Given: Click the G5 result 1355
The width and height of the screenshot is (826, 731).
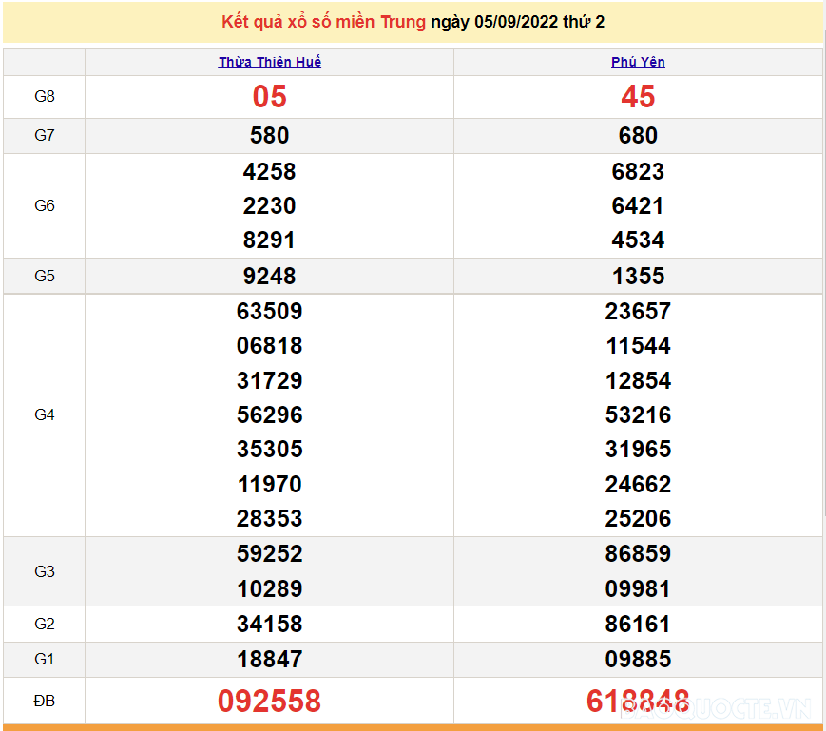Looking at the screenshot, I should click(638, 276).
